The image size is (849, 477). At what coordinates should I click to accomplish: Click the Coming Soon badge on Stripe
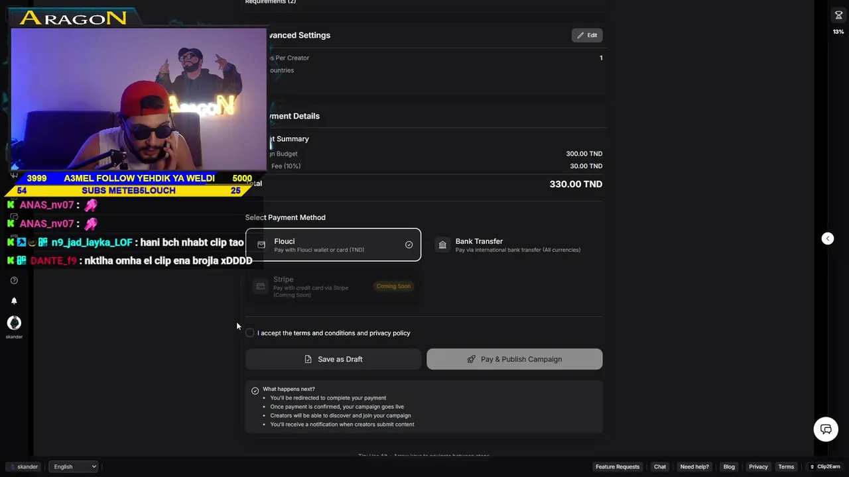393,286
